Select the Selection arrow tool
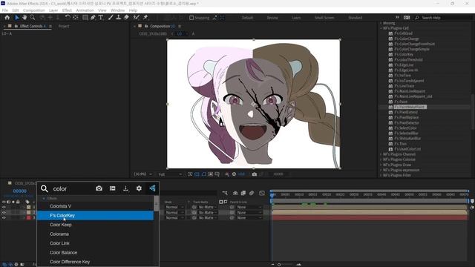The width and height of the screenshot is (475, 267). 17,18
